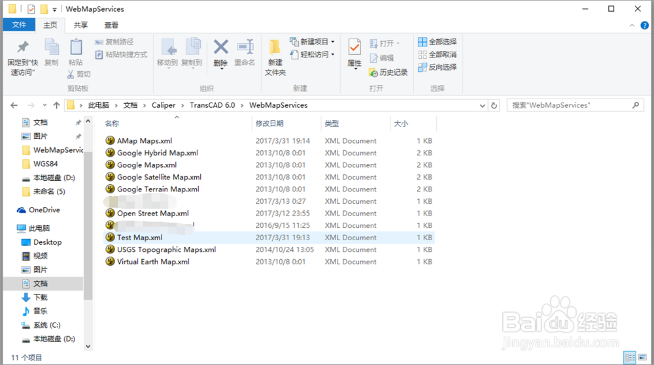Click Select None (全部取消)
Screen dimensions: 654x365
tap(437, 54)
